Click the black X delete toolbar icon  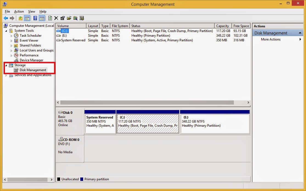[x=56, y=18]
